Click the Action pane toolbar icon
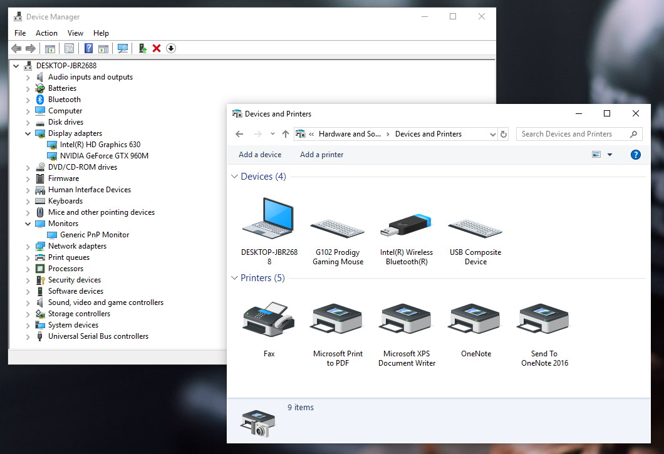Viewport: 664px width, 454px height. click(x=103, y=48)
